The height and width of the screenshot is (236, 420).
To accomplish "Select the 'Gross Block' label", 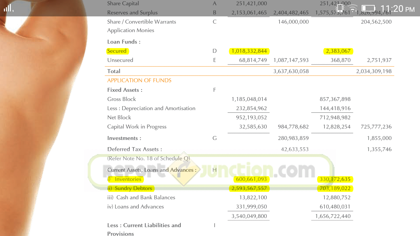I will [x=121, y=99].
